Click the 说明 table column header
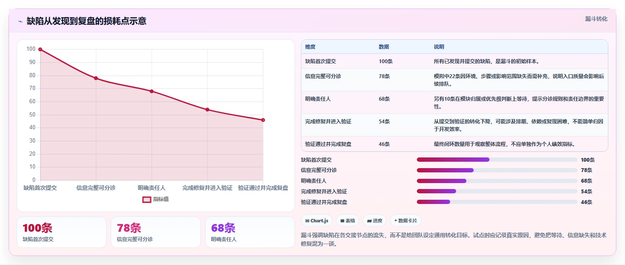This screenshot has height=265, width=625. 439,47
